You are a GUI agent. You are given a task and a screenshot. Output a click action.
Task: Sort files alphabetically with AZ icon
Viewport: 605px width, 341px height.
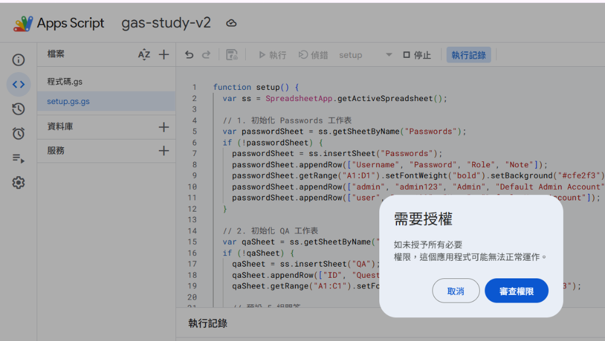click(144, 54)
